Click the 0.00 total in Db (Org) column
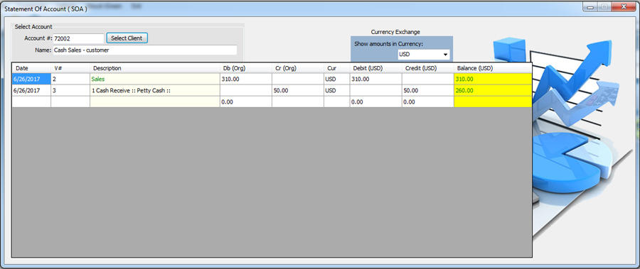Screen dimensions: 640x269 246,102
